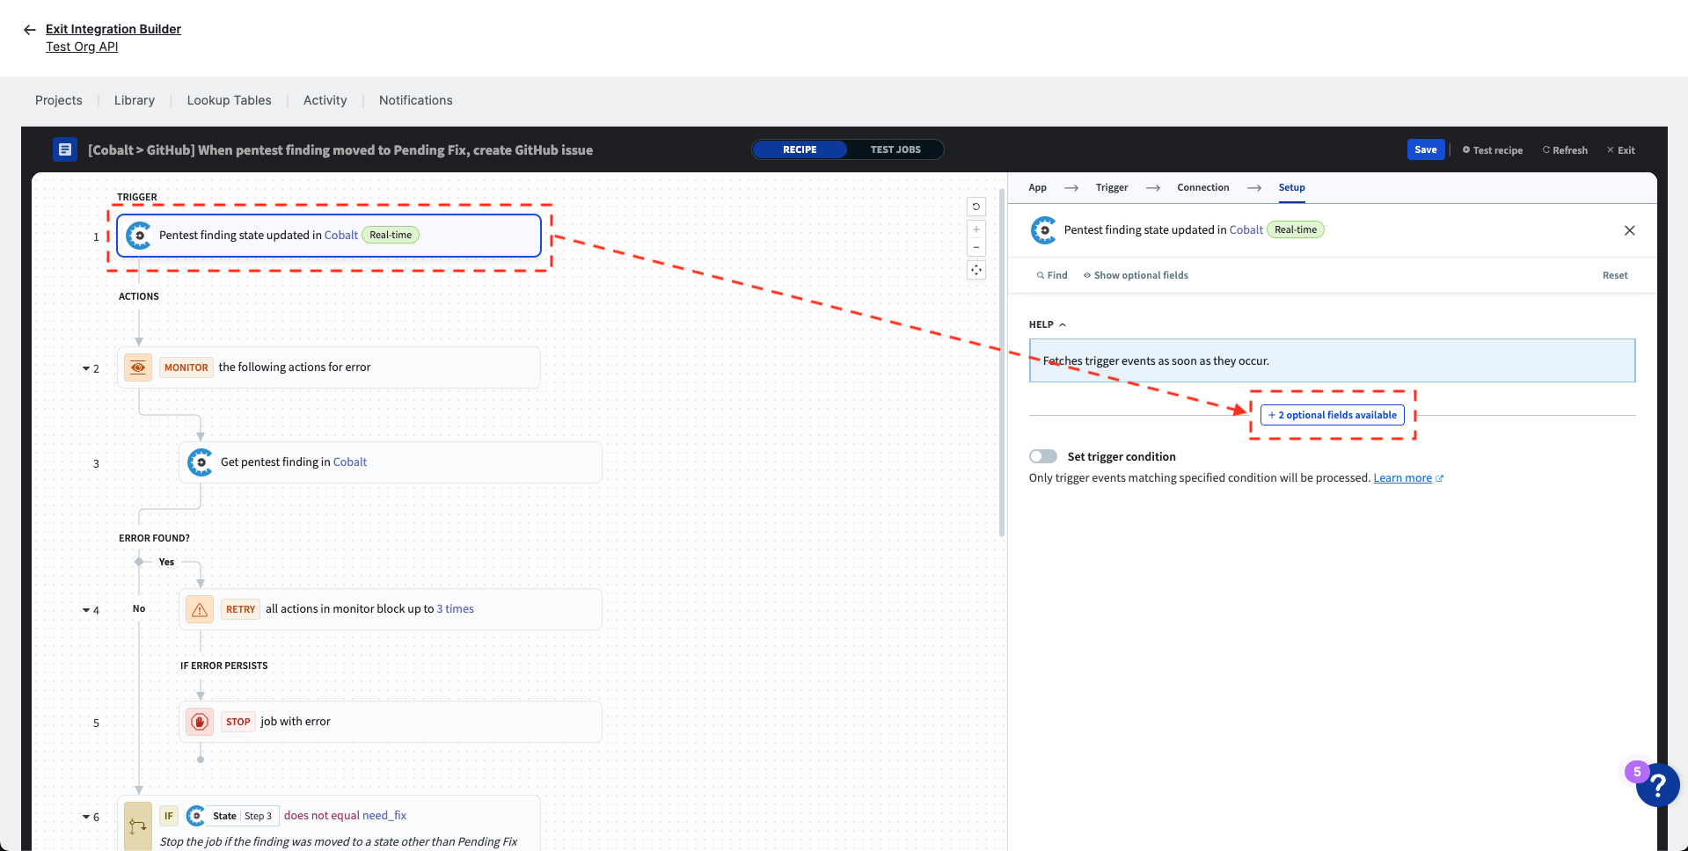Screen dimensions: 1688x851
Task: Select the MONITOR following actions step
Action: 329,367
